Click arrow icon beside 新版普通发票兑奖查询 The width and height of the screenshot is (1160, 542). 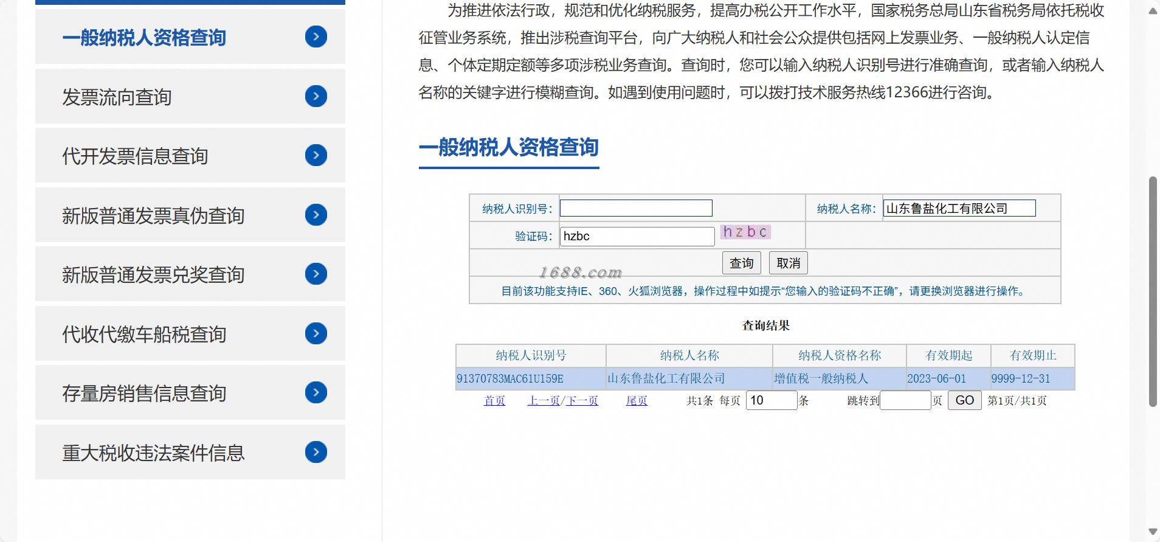coord(316,274)
